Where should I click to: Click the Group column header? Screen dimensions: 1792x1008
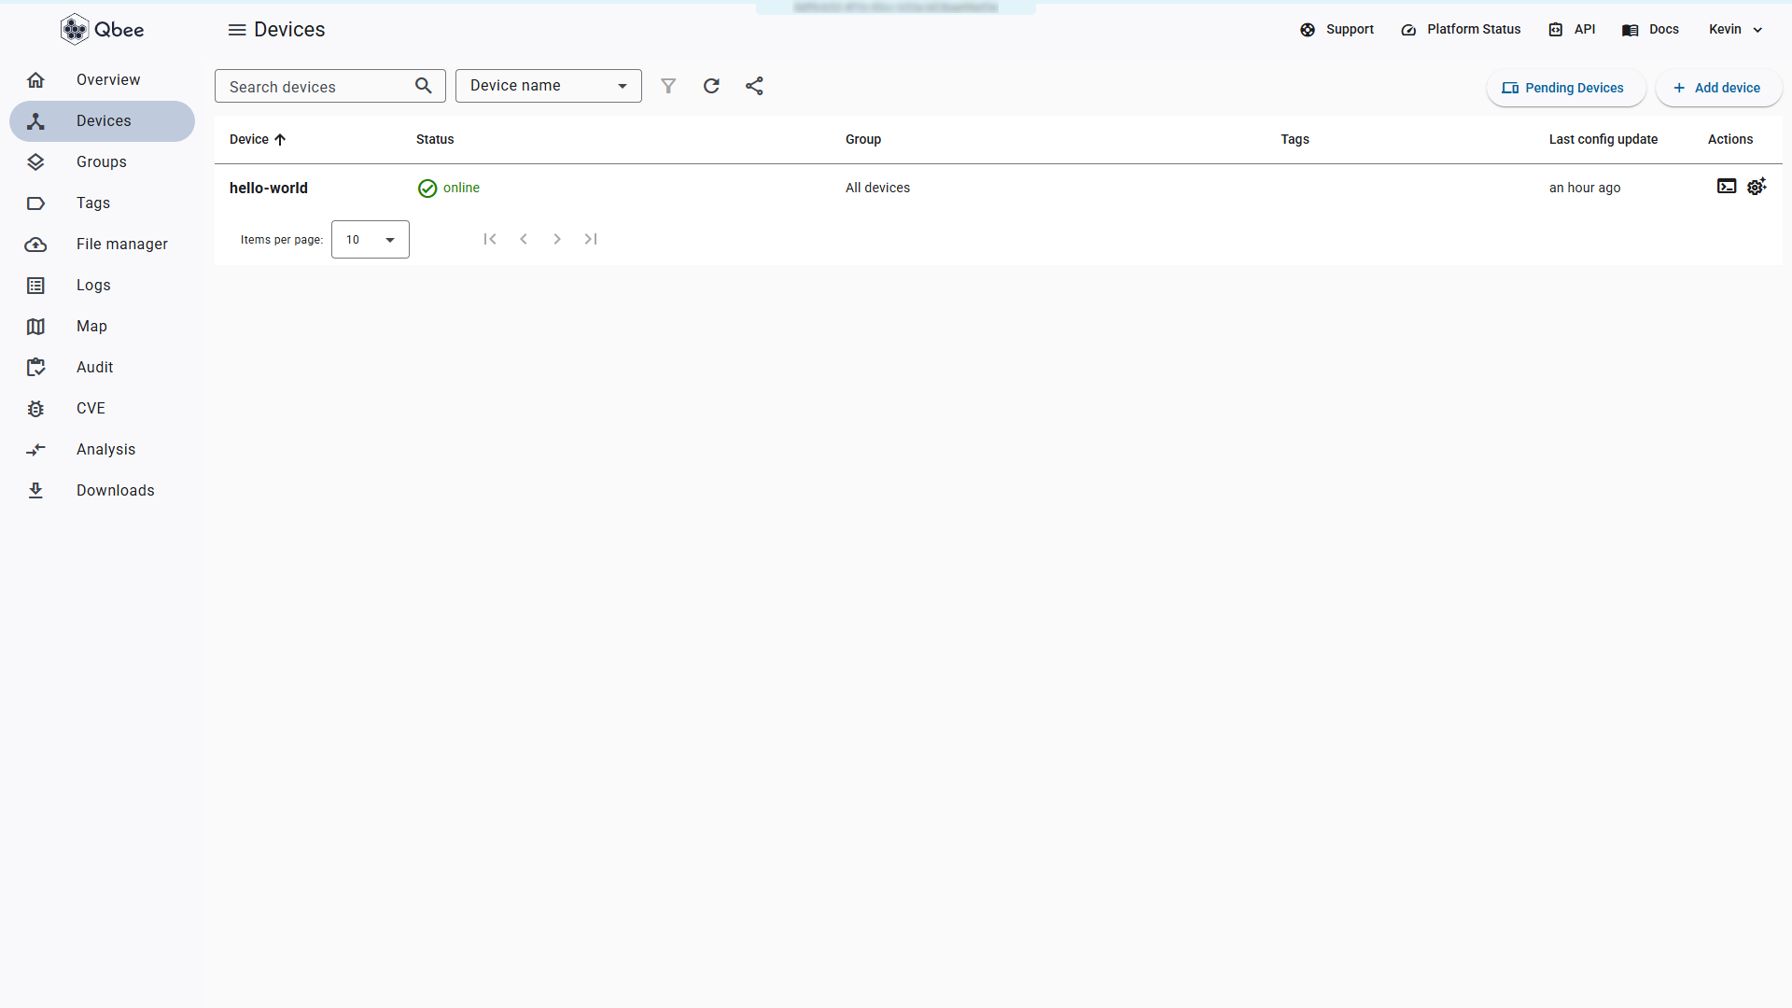(x=863, y=140)
